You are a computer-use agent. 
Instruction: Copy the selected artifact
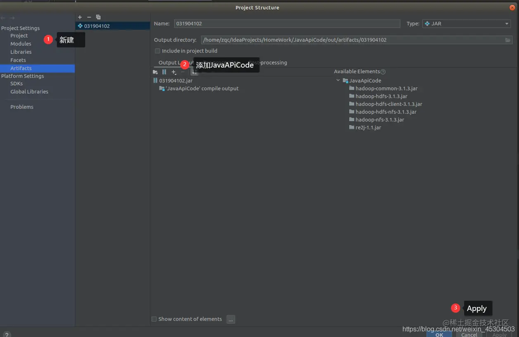[x=98, y=17]
